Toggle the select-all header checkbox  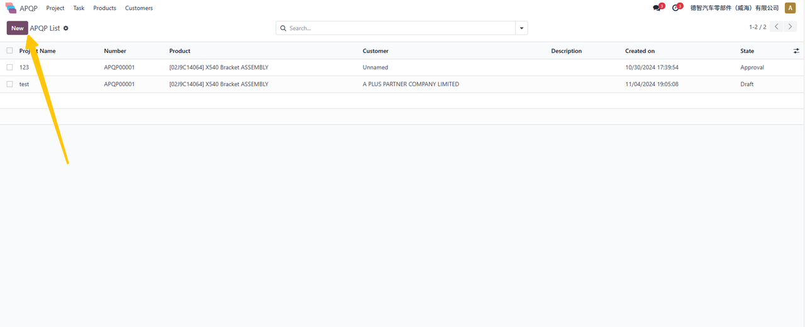point(9,51)
